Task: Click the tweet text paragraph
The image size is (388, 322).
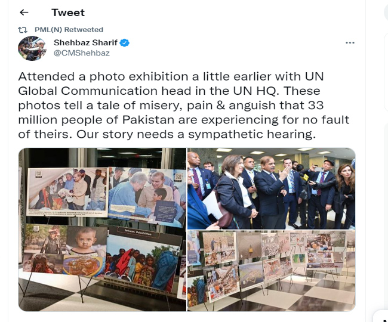Action: (184, 106)
